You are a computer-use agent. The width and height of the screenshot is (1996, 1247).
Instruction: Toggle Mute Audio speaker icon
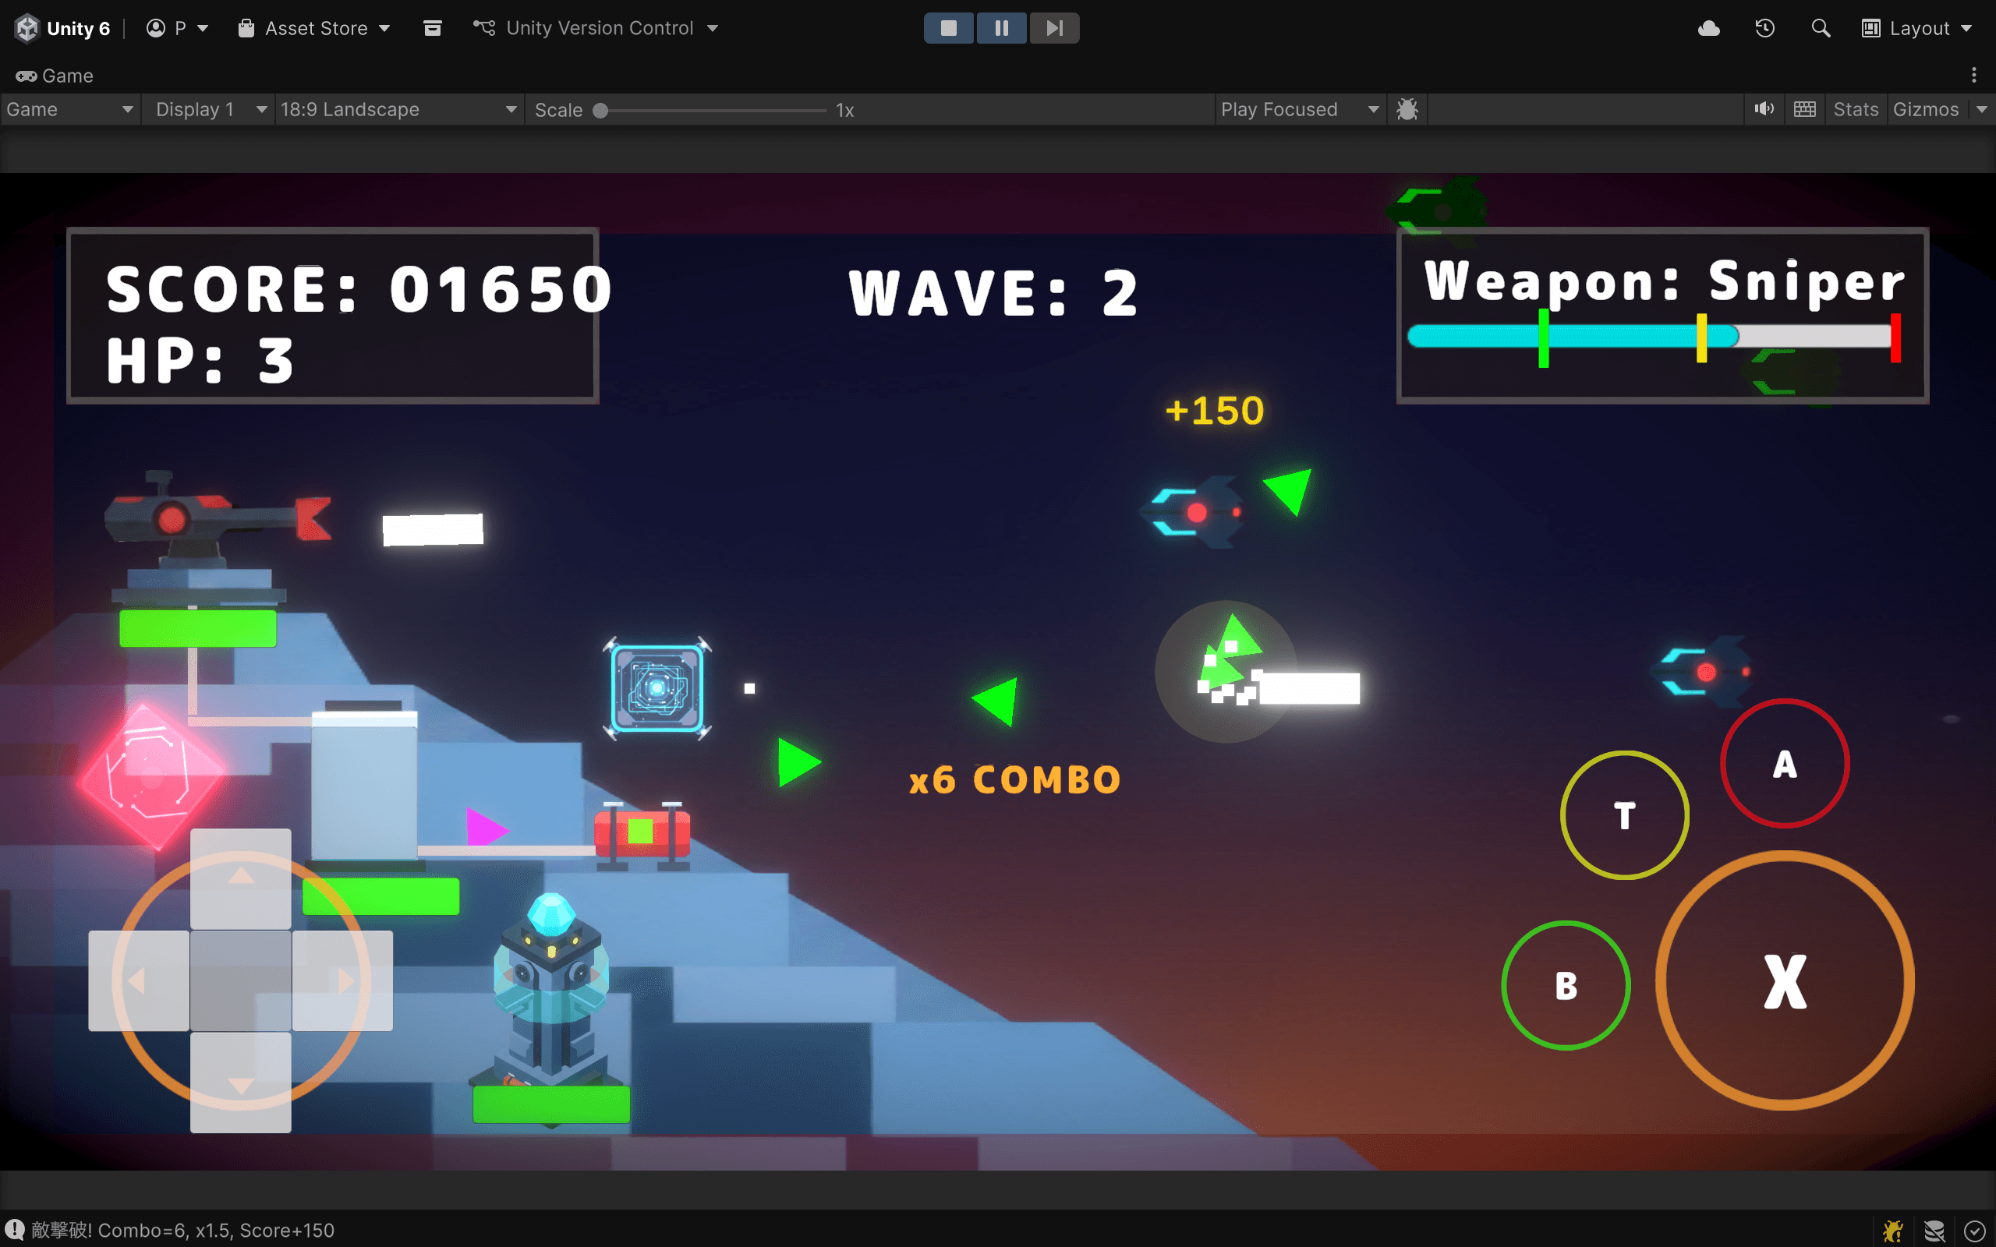pos(1764,110)
